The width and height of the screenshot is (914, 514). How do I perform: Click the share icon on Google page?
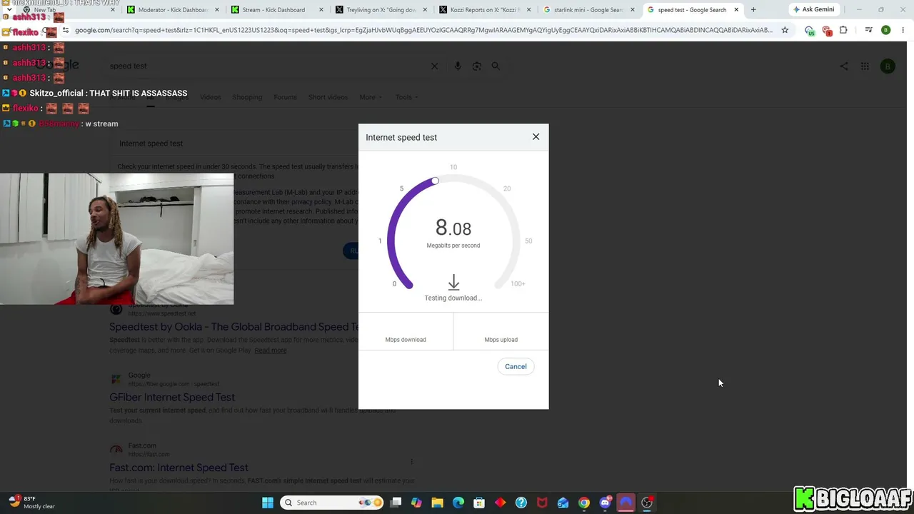click(x=844, y=66)
